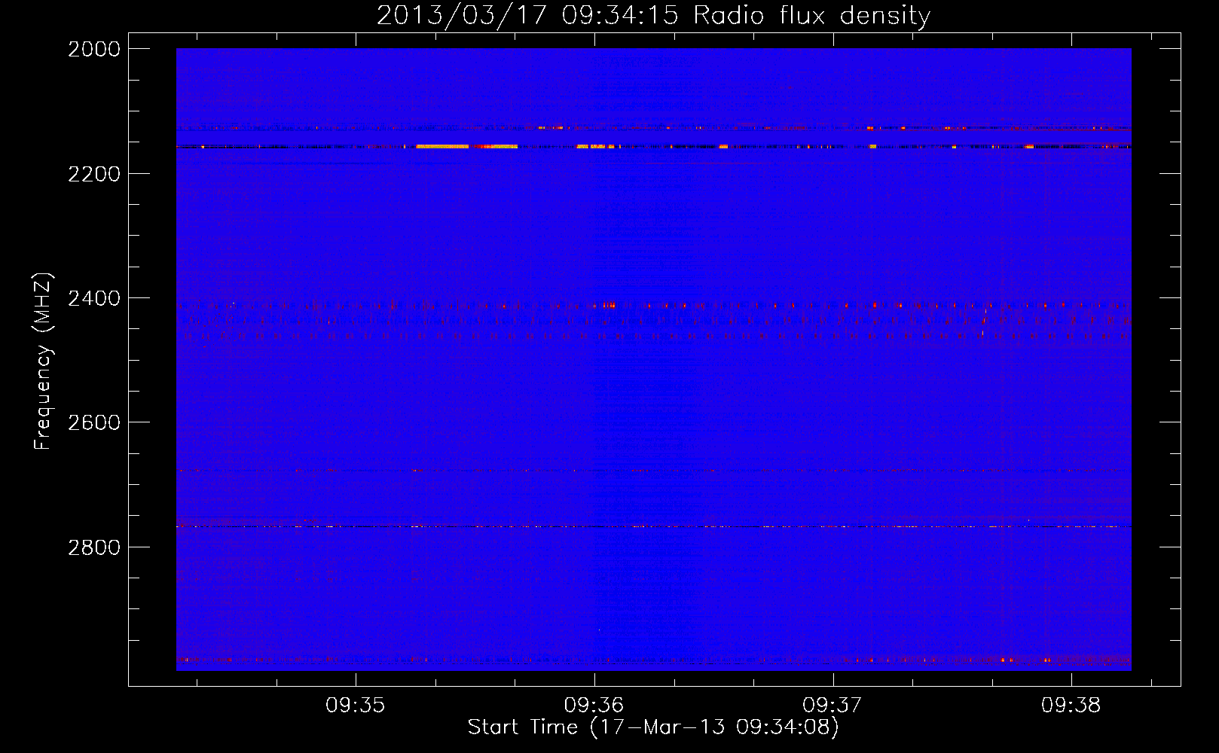The height and width of the screenshot is (753, 1219).
Task: Click the '09:36' time axis label
Action: (x=594, y=706)
